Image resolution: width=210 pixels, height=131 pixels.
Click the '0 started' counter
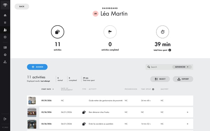tap(60, 79)
